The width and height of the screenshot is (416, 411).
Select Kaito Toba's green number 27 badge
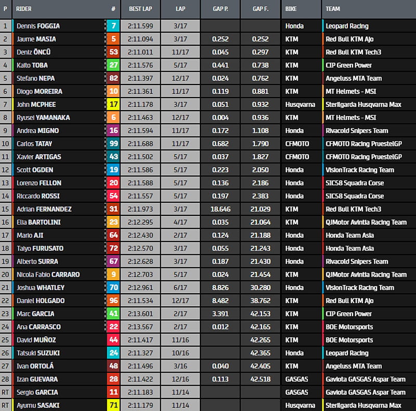113,65
